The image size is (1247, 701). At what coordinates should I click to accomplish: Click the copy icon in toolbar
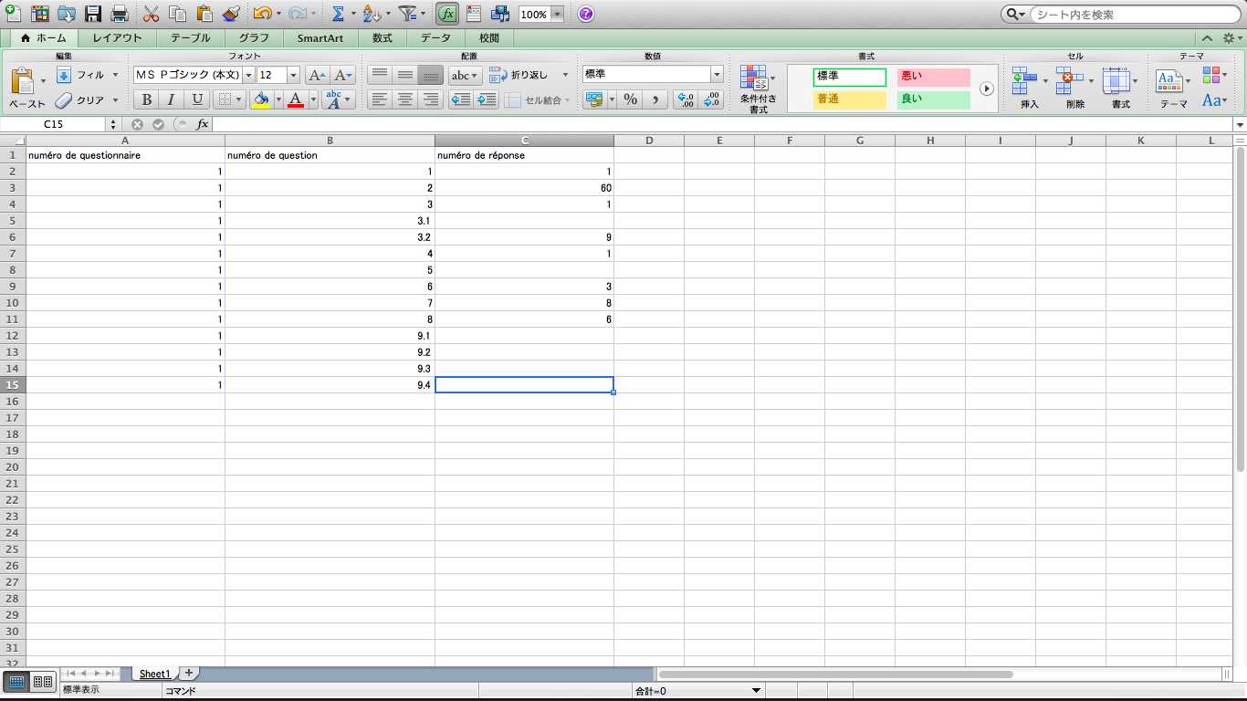(178, 14)
